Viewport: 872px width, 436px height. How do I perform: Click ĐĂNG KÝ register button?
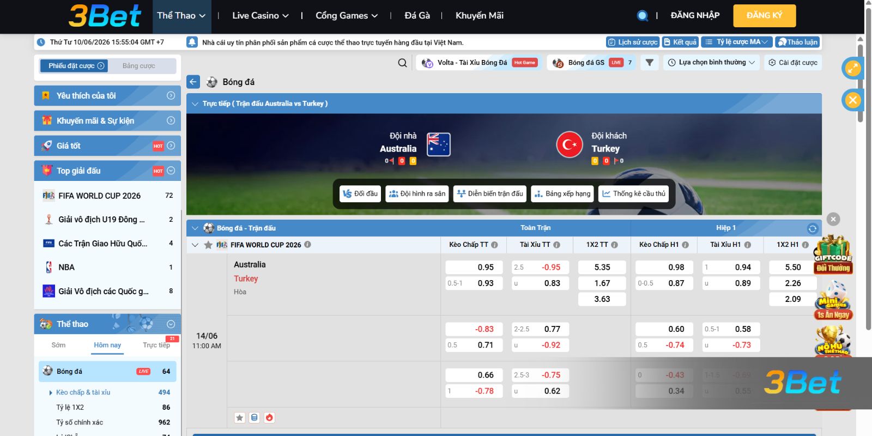[764, 15]
